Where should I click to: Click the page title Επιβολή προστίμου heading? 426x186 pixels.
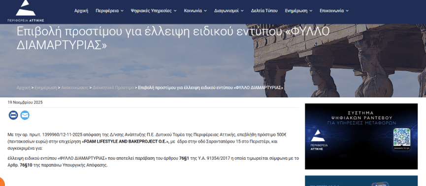point(173,38)
